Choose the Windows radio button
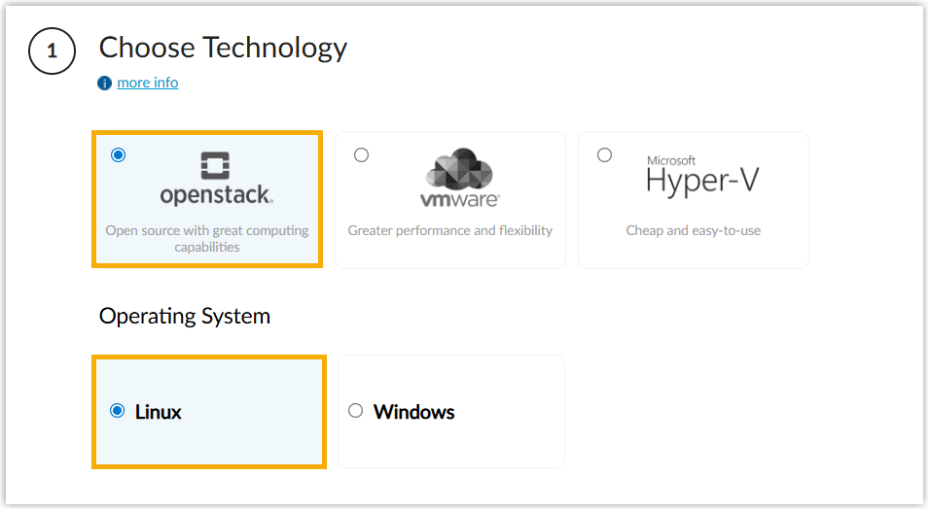Screen dimensions: 929x510 click(x=356, y=411)
